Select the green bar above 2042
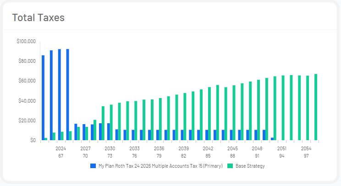Image resolution: width=341 pixels, height=186 pixels. (209, 114)
